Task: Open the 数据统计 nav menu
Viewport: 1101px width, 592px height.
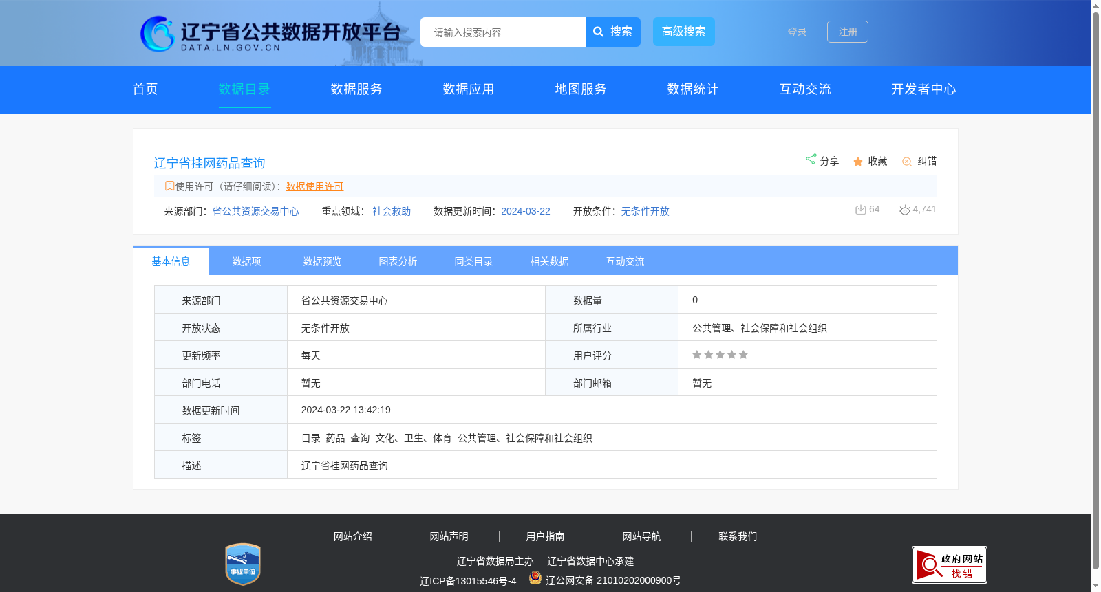Action: click(x=693, y=89)
